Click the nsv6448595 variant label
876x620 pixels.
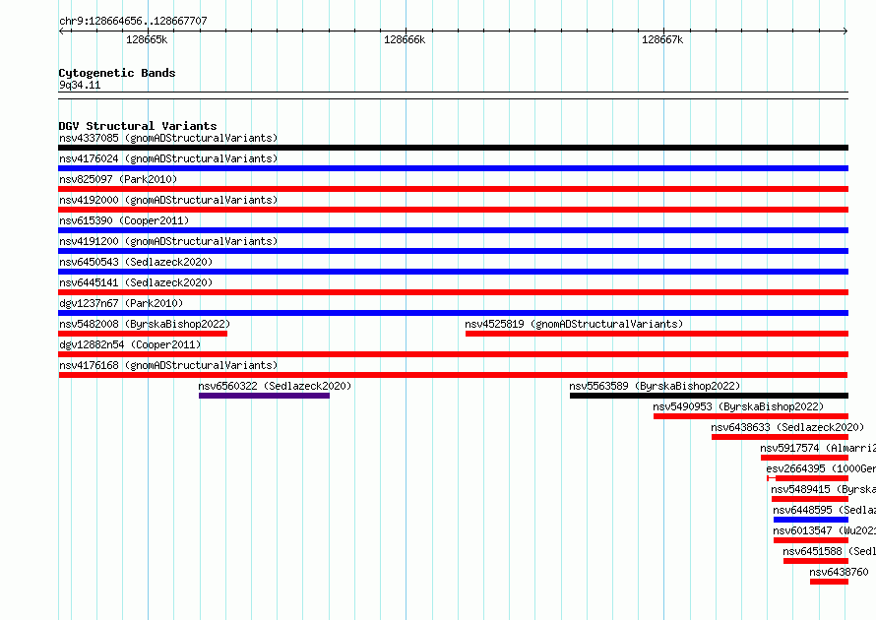(x=824, y=510)
